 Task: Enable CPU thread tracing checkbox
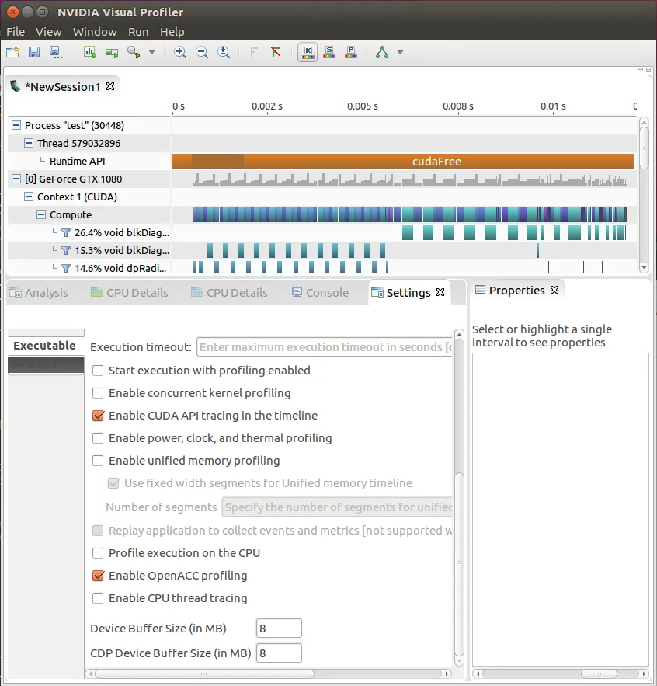point(98,598)
